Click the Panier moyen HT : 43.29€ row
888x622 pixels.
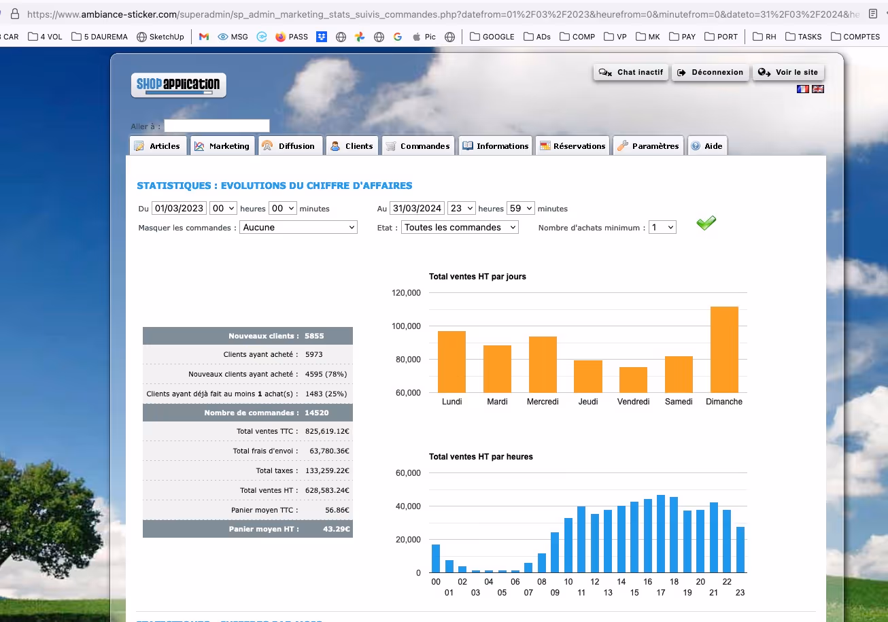[x=247, y=529]
